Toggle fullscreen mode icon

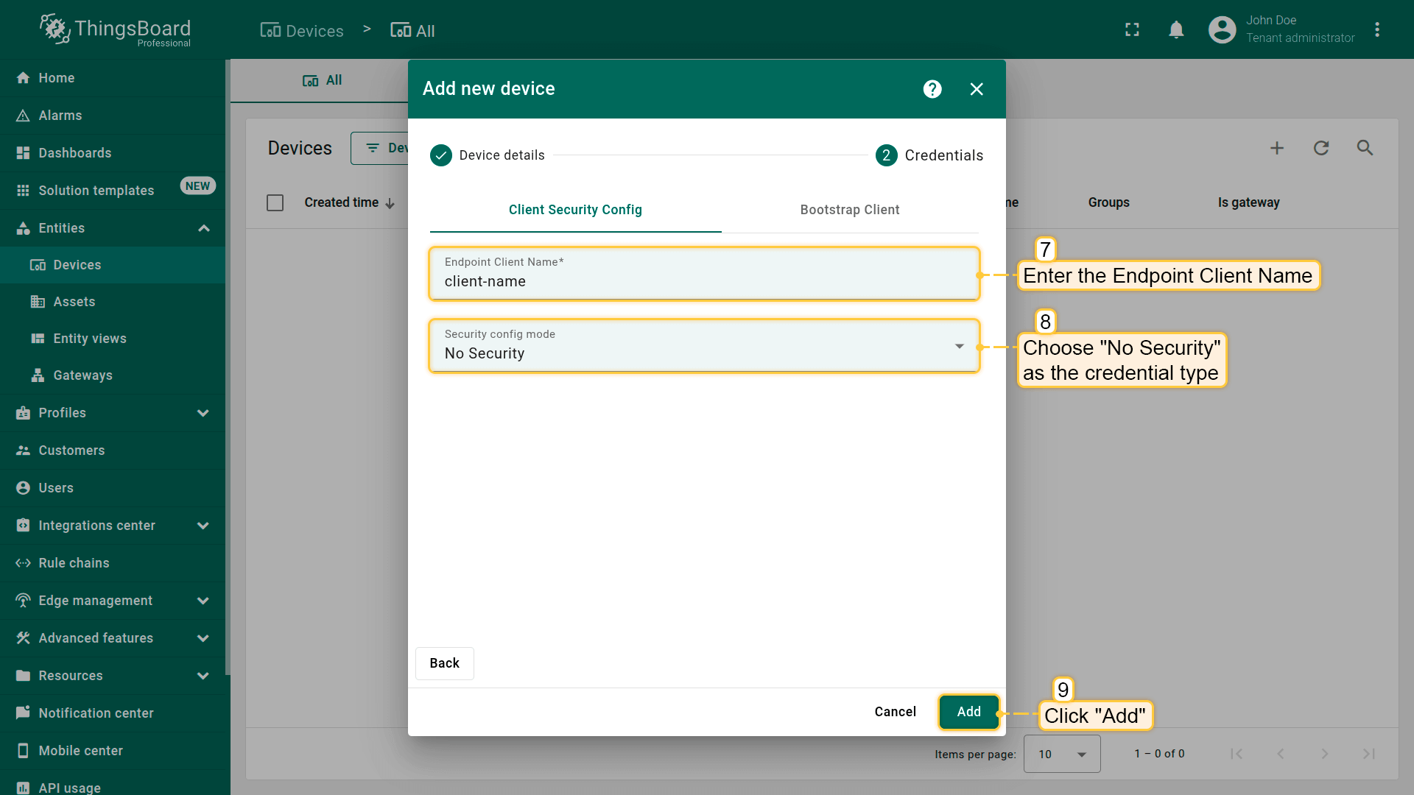1132,30
